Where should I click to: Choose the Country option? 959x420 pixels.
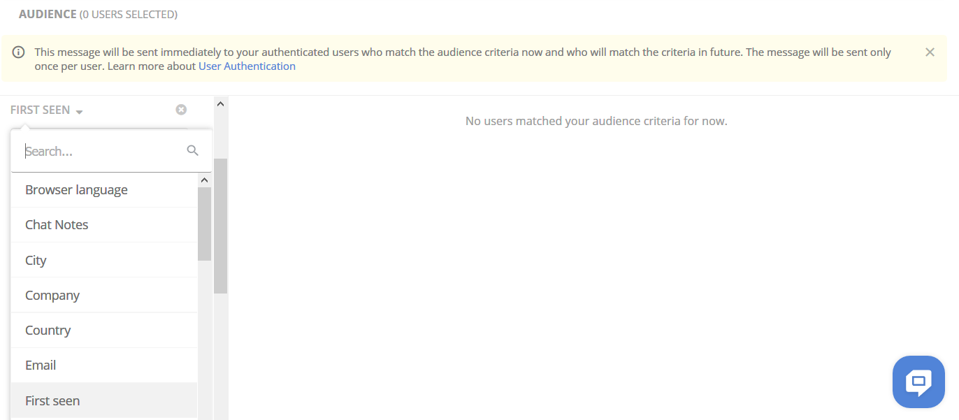(48, 331)
